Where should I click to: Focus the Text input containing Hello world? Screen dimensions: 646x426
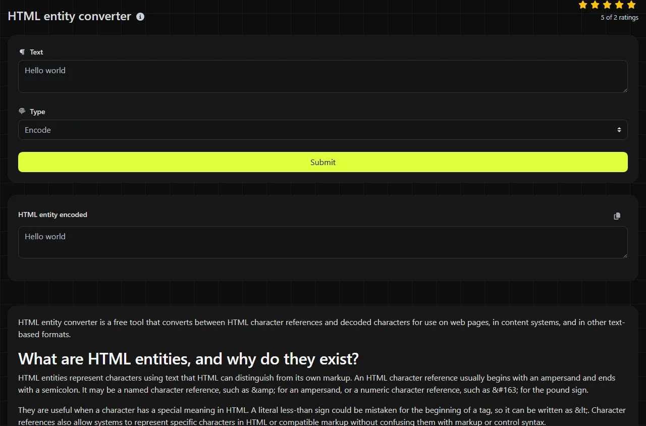point(323,77)
